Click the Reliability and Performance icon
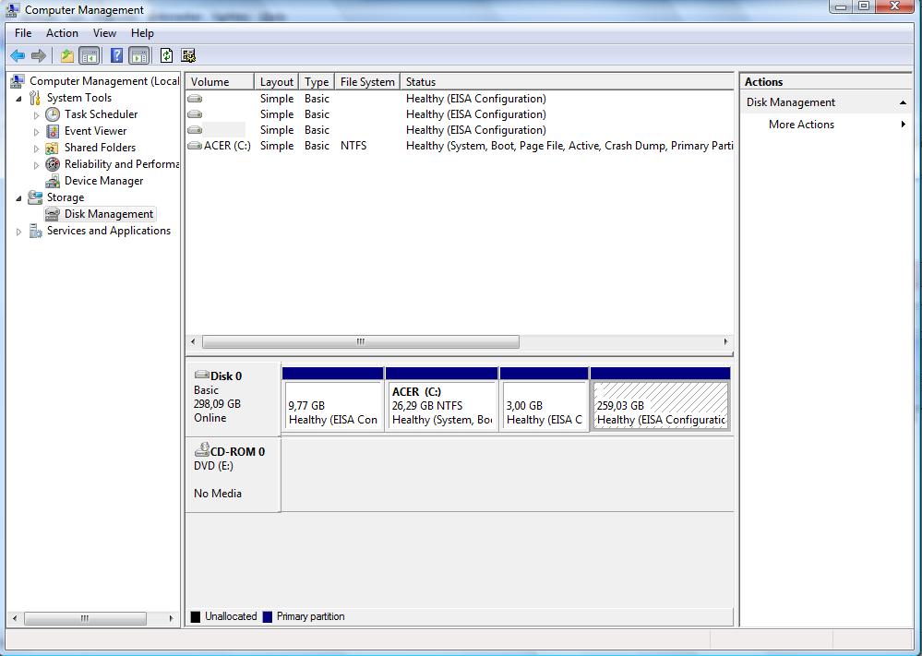The height and width of the screenshot is (656, 922). pyautogui.click(x=53, y=164)
